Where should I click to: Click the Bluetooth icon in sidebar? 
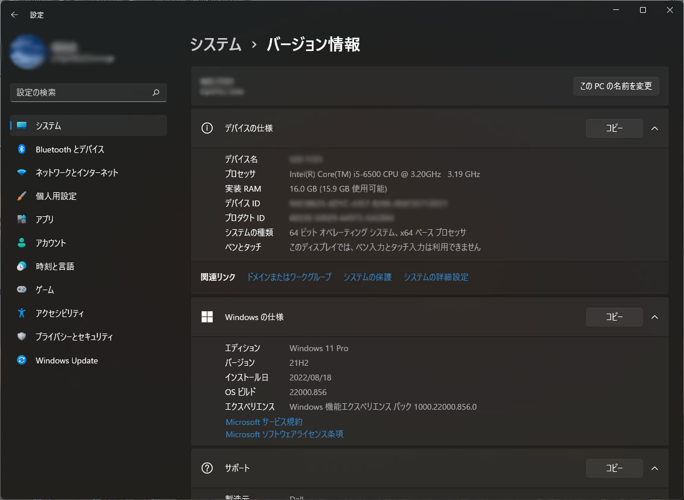pyautogui.click(x=21, y=149)
